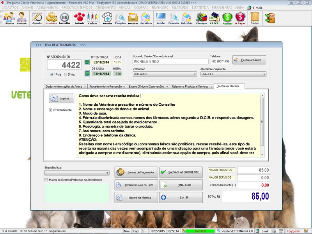Click the Receber green dollar icon
This screenshot has width=312, height=234.
pos(227,18)
